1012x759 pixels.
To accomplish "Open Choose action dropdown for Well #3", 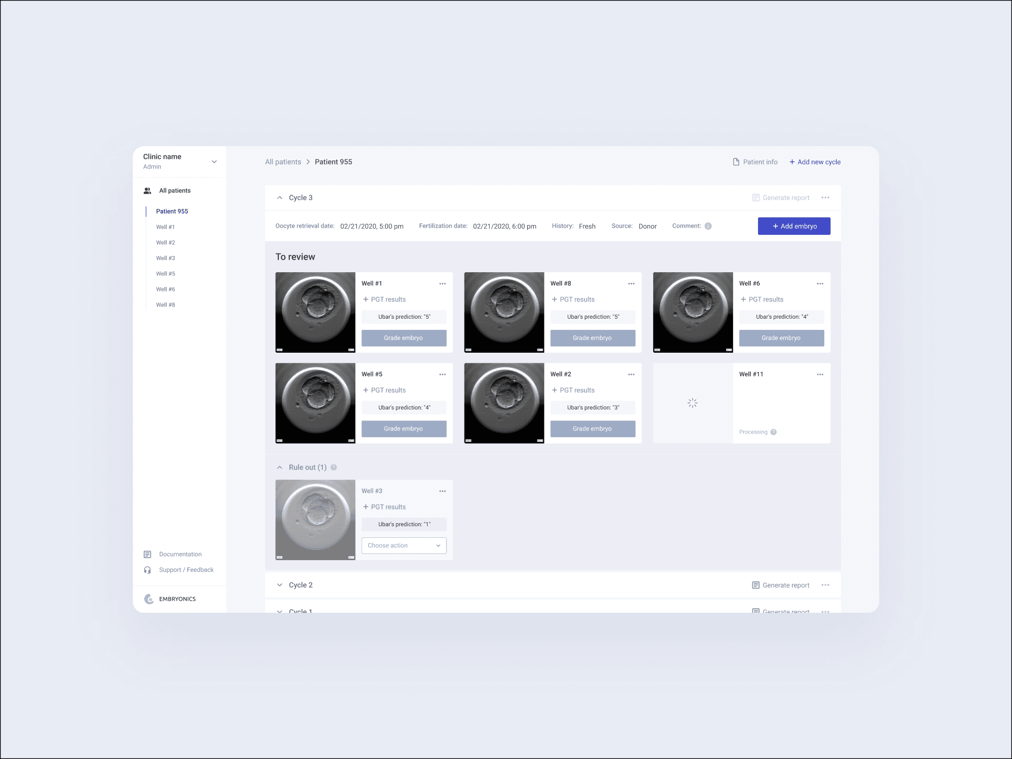I will 404,545.
